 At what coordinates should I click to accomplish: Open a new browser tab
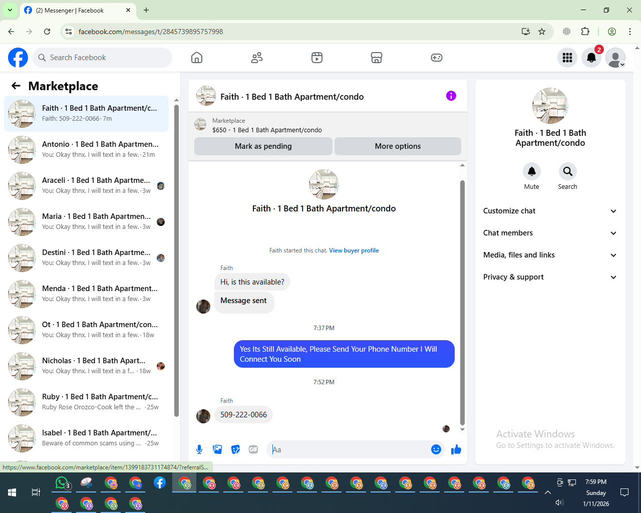146,10
